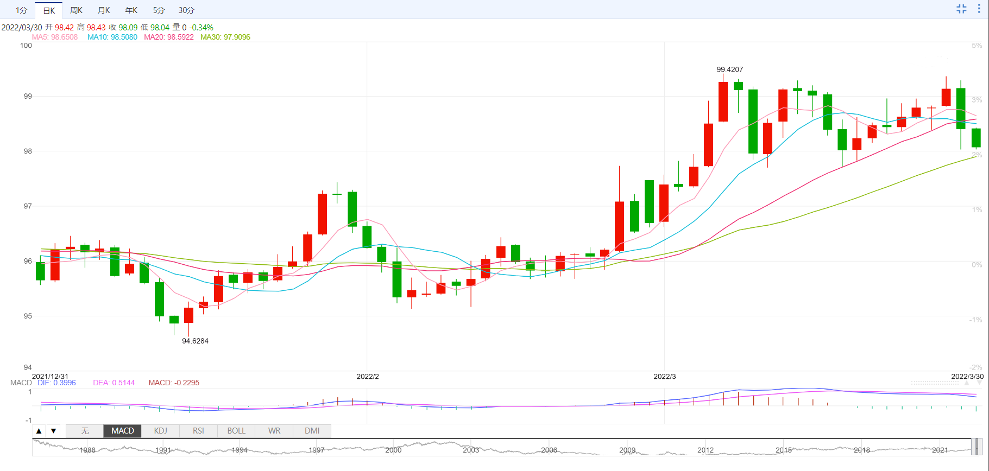Jump to 1991 on the overview timeline
This screenshot has width=989, height=471.
click(x=163, y=450)
